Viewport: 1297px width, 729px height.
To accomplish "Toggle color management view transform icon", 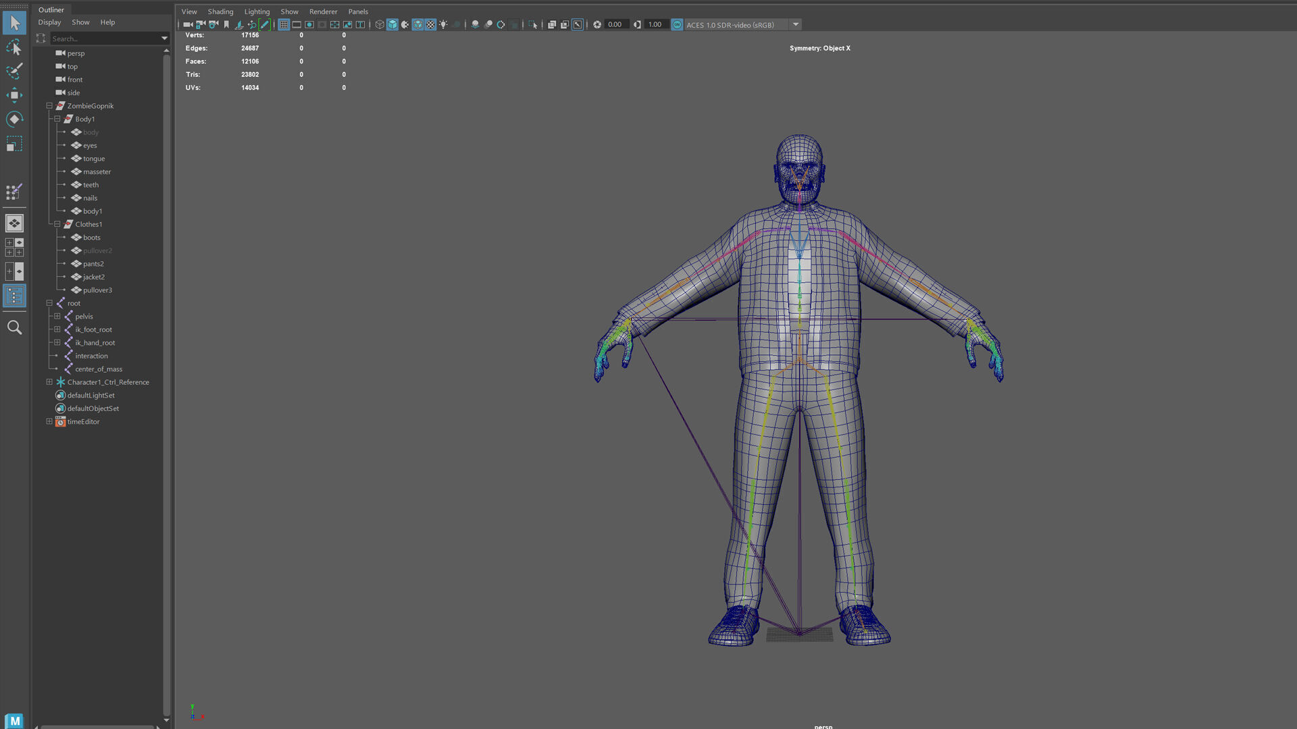I will tap(677, 24).
